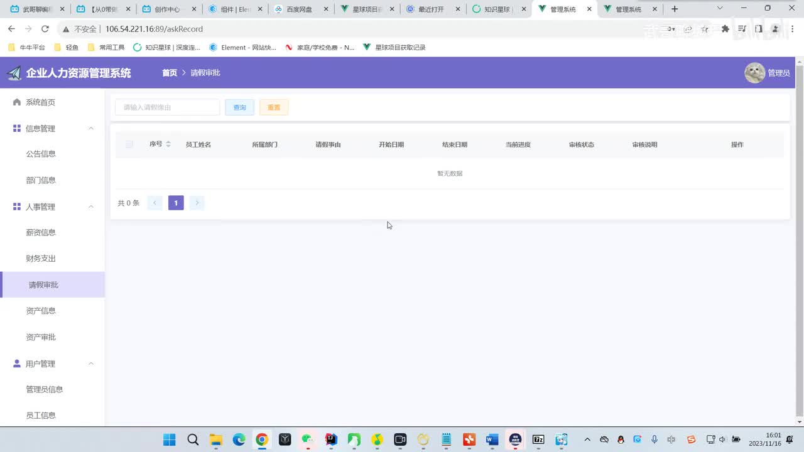Open Windows Start menu

click(170, 439)
